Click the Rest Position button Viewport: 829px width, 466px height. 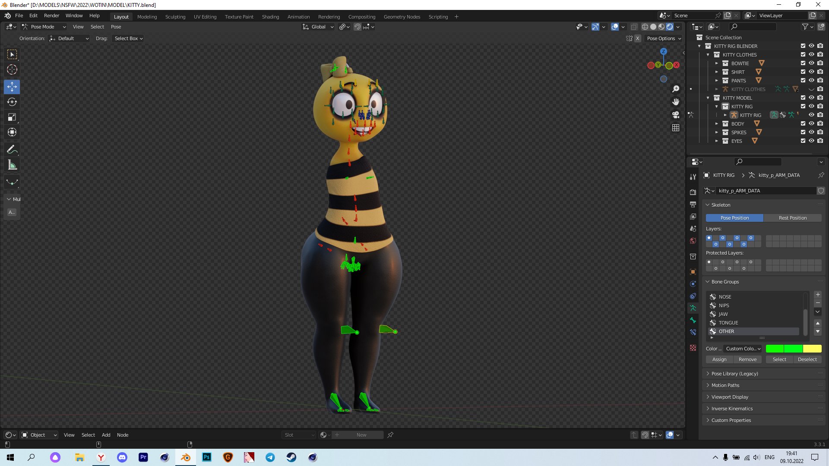(x=792, y=218)
